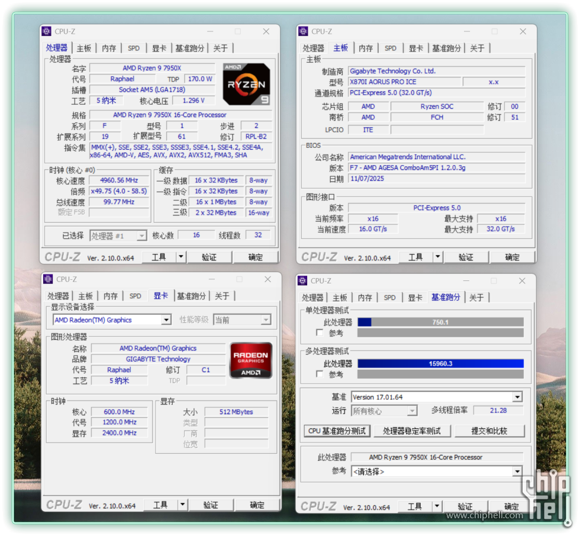This screenshot has height=536, width=580.
Task: Click the Radeon Graphics logo image
Action: click(x=251, y=360)
